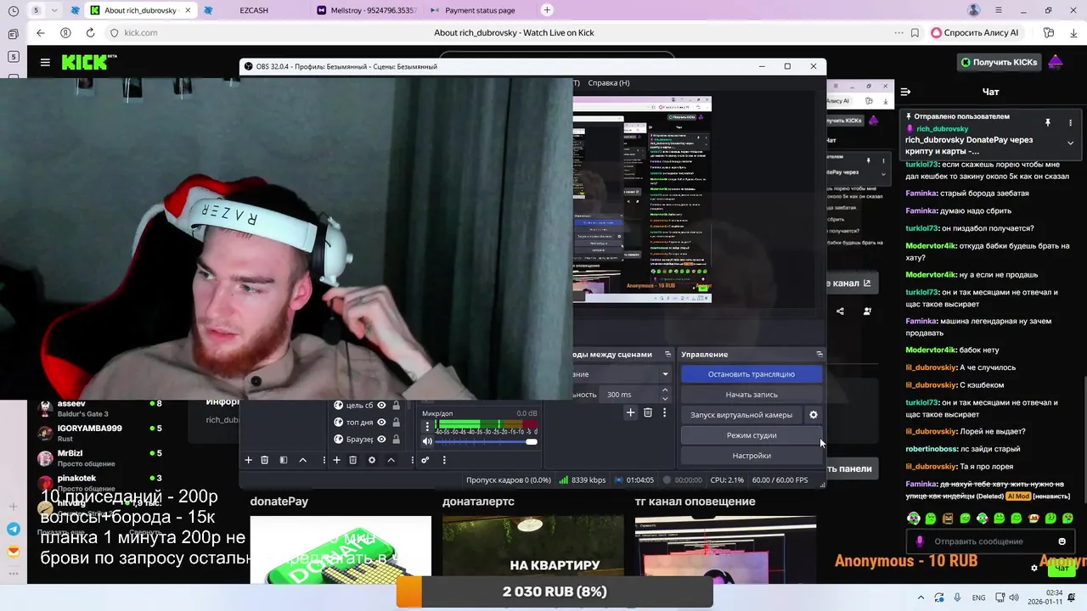Click Запуск виртуальной камеры button
The image size is (1087, 611).
(x=741, y=415)
